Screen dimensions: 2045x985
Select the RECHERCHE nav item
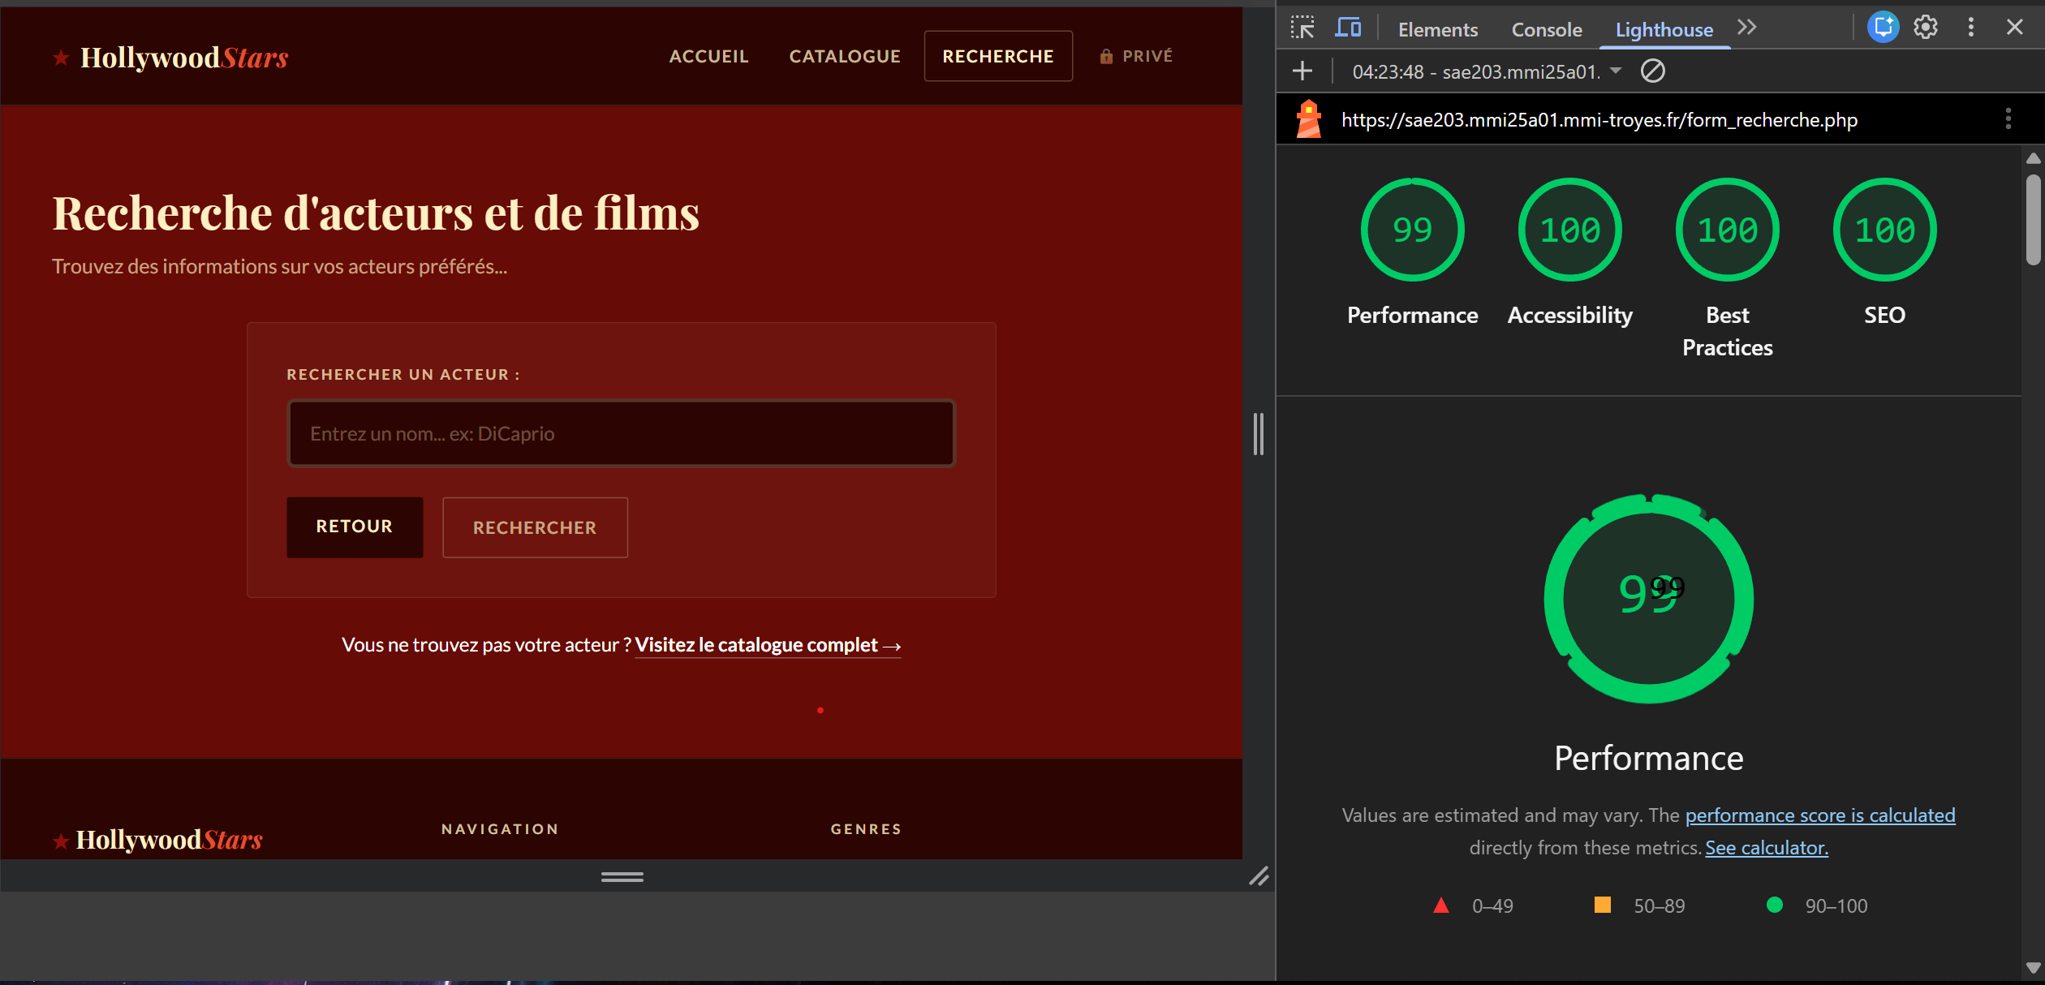click(x=998, y=56)
